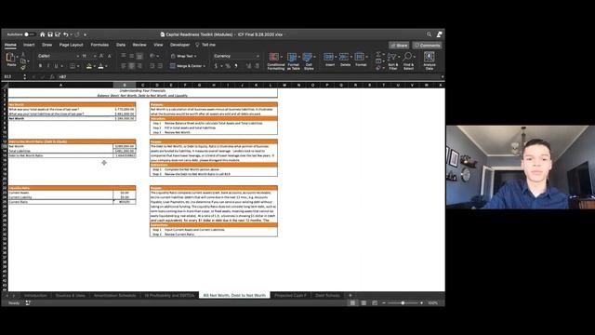Open the Find & Select dropdown
This screenshot has width=595, height=335.
pyautogui.click(x=408, y=61)
